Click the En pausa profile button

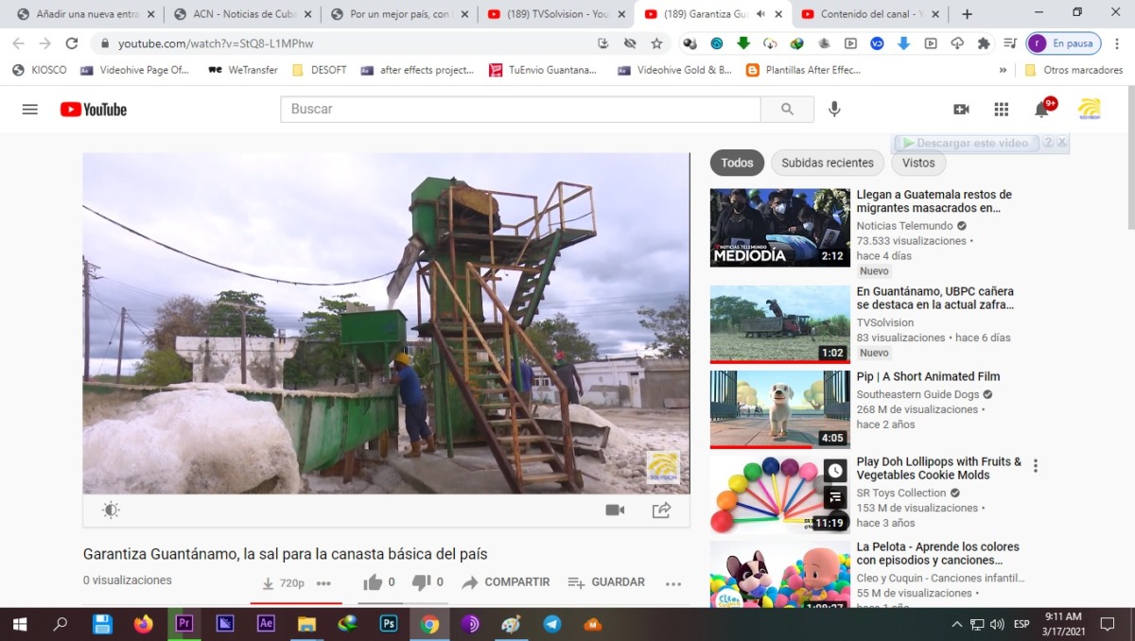point(1062,43)
